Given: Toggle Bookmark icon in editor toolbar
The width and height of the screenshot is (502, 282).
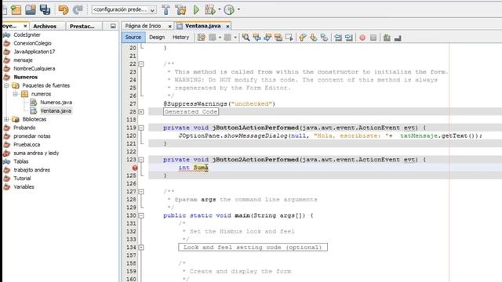Looking at the screenshot, I should click(x=324, y=38).
